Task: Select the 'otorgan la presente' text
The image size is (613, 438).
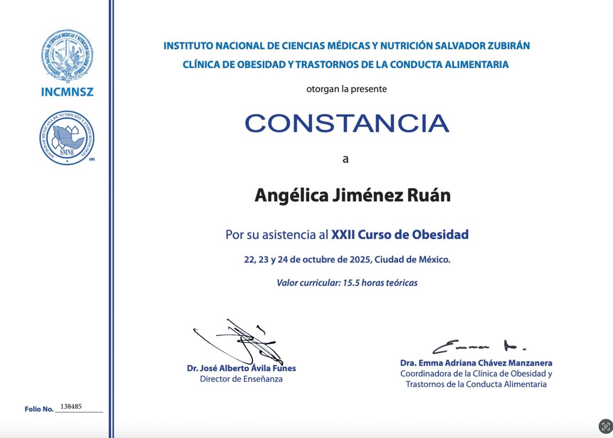Action: [x=346, y=89]
